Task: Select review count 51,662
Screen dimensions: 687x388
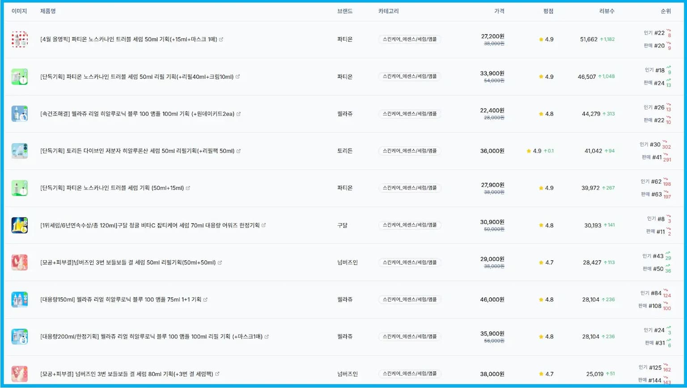Action: pyautogui.click(x=589, y=39)
